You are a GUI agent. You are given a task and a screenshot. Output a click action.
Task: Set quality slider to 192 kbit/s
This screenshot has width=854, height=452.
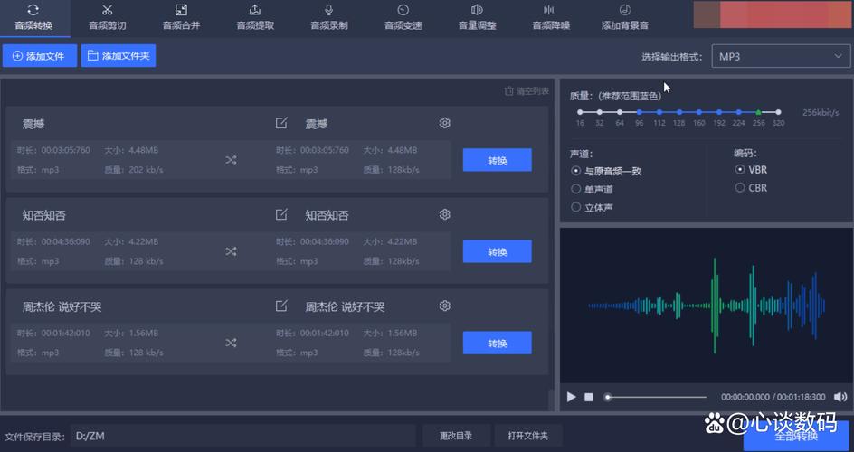[719, 112]
